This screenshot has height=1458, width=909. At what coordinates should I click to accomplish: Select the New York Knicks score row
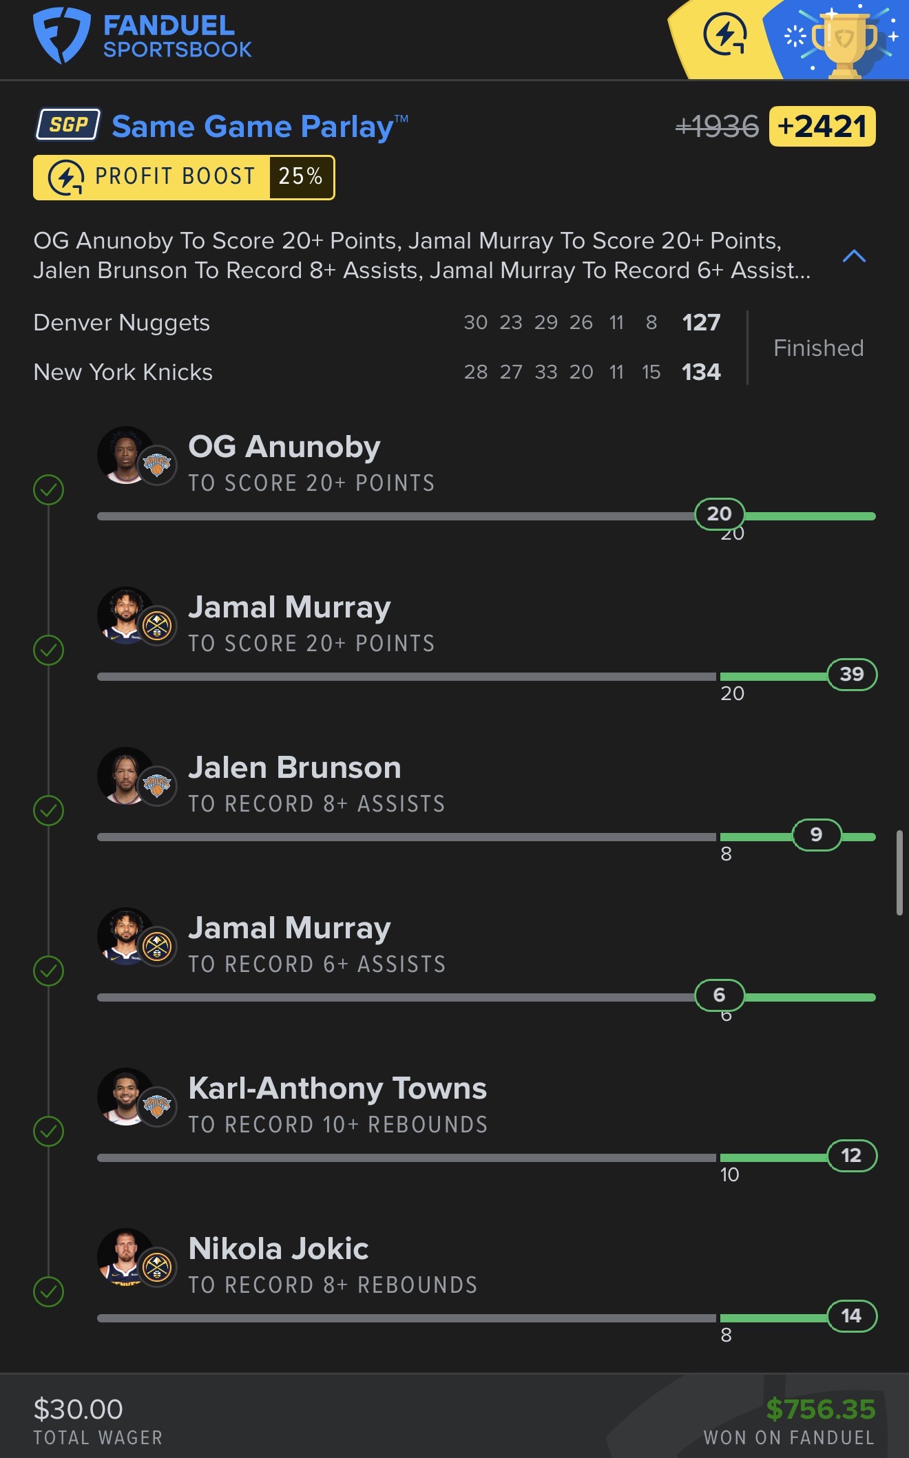click(x=376, y=372)
